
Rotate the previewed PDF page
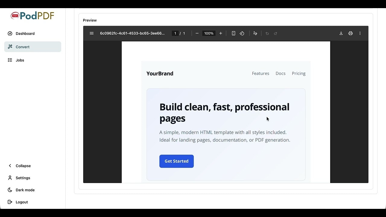242,33
